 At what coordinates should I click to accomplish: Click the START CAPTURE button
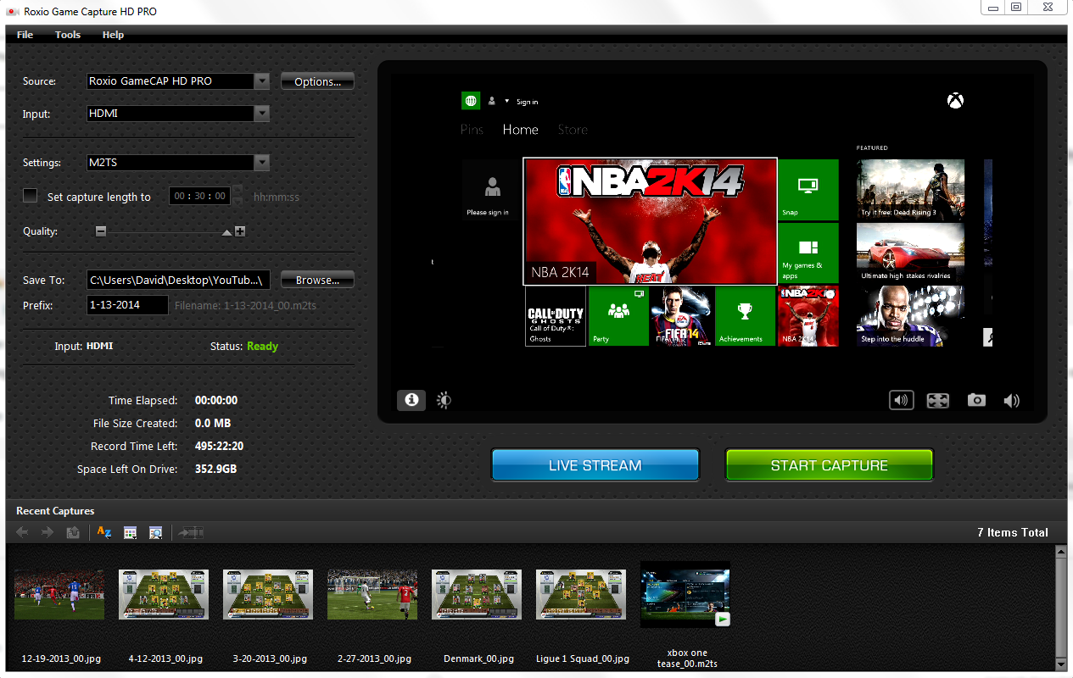pyautogui.click(x=830, y=465)
